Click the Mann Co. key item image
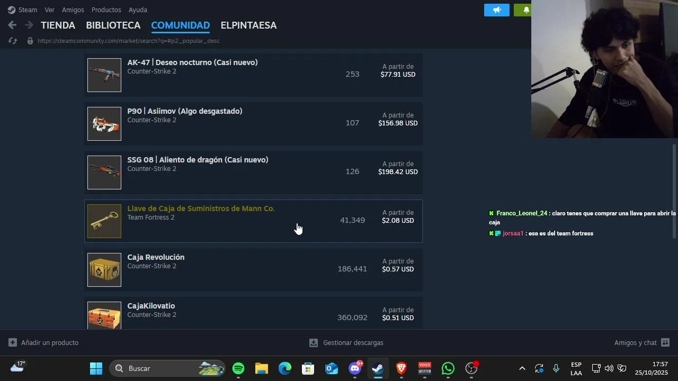 coord(104,221)
